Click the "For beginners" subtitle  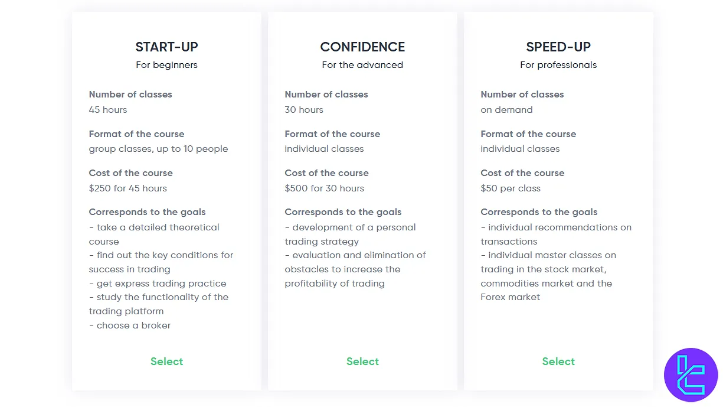point(166,65)
